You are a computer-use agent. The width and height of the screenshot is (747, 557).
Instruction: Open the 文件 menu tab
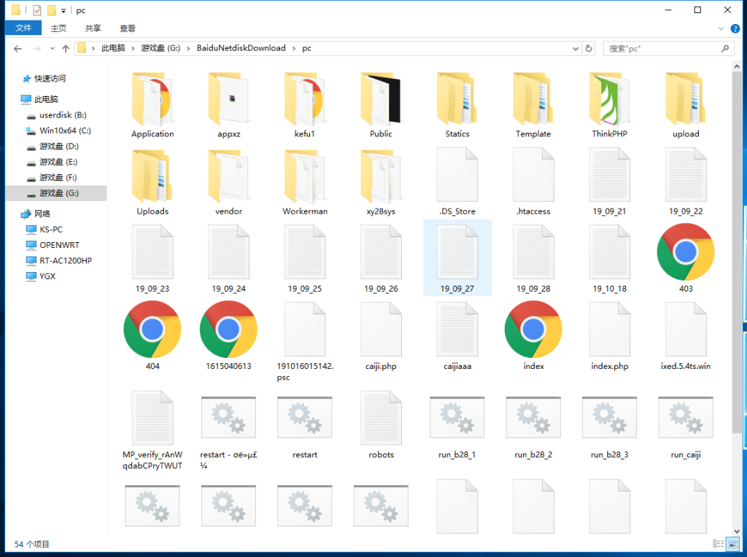(23, 28)
